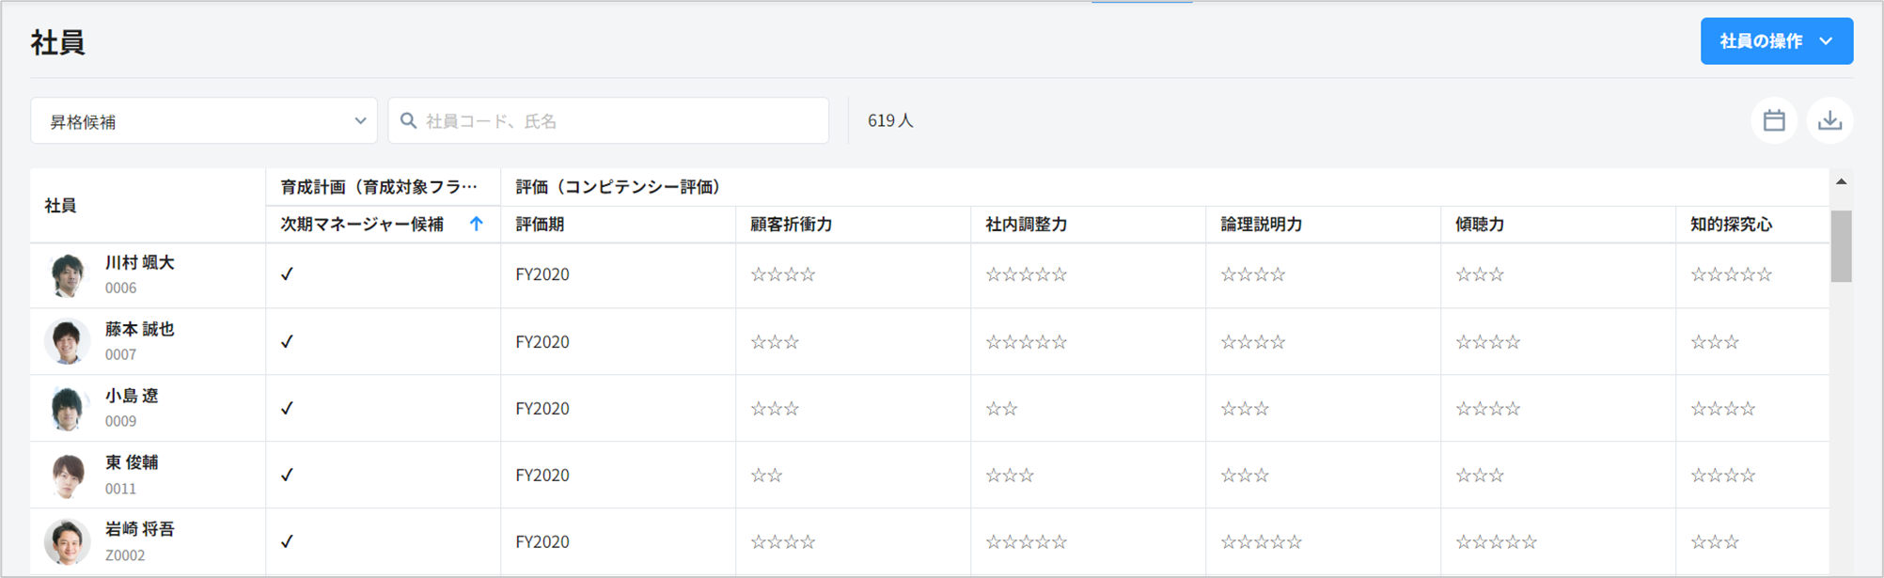
Task: Open employee name 小島 遼
Action: [132, 397]
